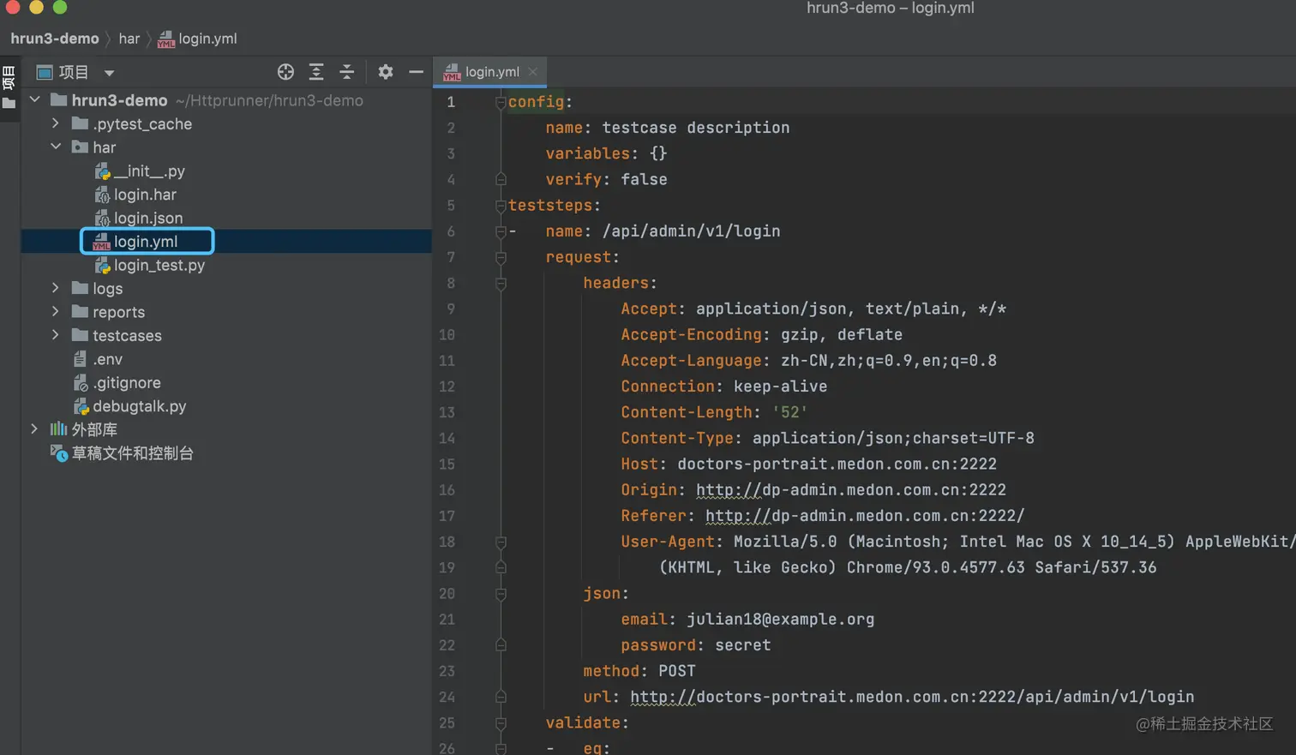Expand the testcases folder
The width and height of the screenshot is (1296, 755).
[x=56, y=335]
